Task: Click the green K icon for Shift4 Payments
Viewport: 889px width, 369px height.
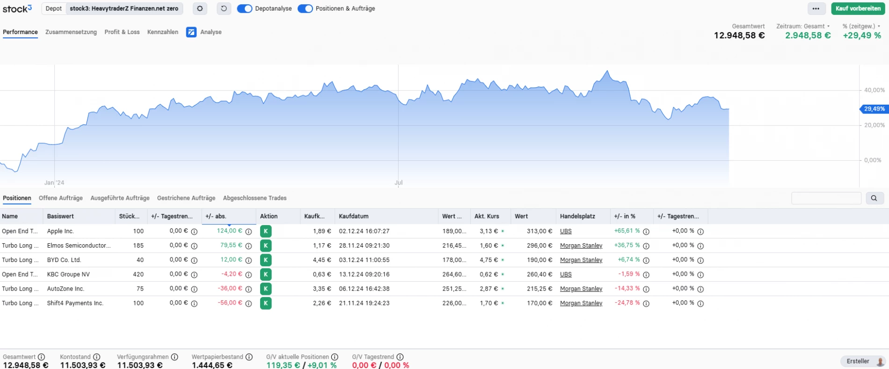Action: pyautogui.click(x=266, y=303)
